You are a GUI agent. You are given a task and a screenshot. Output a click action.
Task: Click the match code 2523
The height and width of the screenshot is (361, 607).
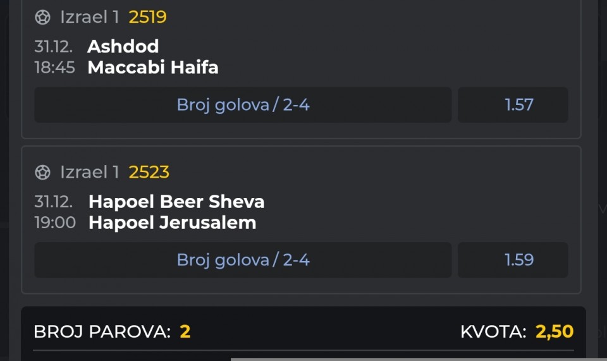pos(149,172)
